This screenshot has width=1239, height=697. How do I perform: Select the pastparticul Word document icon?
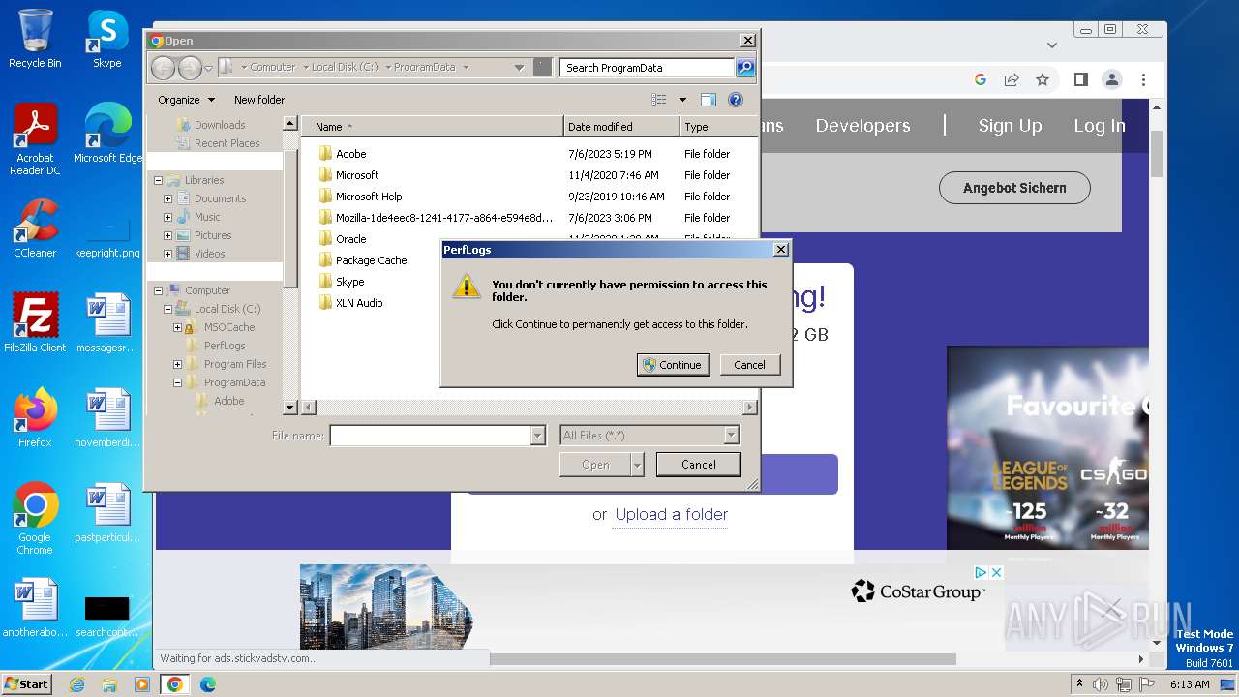(x=107, y=513)
